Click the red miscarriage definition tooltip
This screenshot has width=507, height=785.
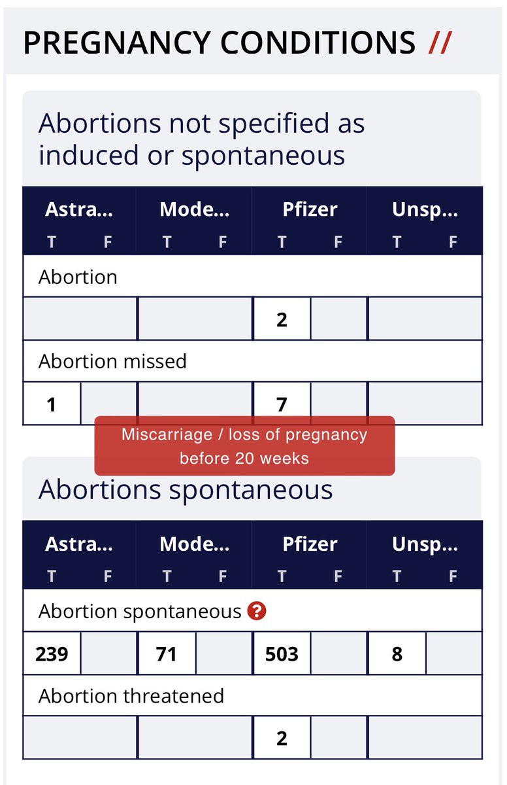[x=244, y=446]
